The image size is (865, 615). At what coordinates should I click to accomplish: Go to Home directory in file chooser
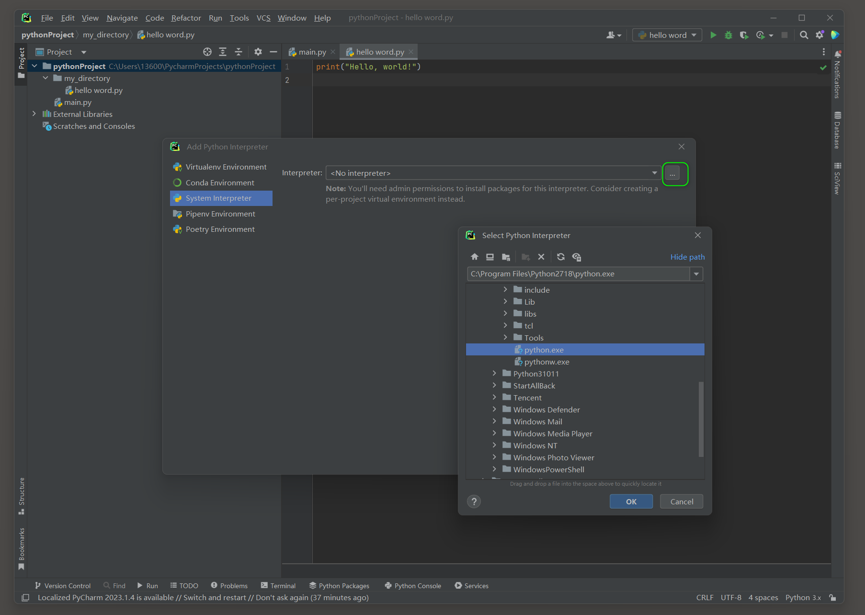pyautogui.click(x=475, y=257)
